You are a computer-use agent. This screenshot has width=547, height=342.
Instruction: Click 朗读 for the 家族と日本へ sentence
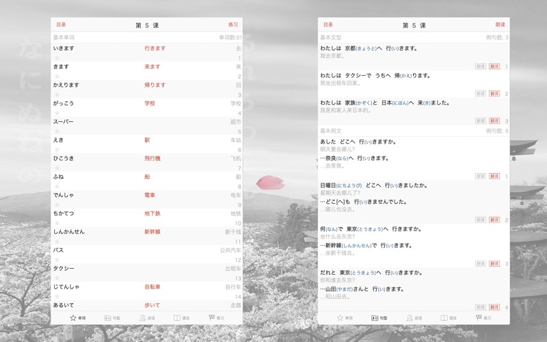tap(481, 121)
